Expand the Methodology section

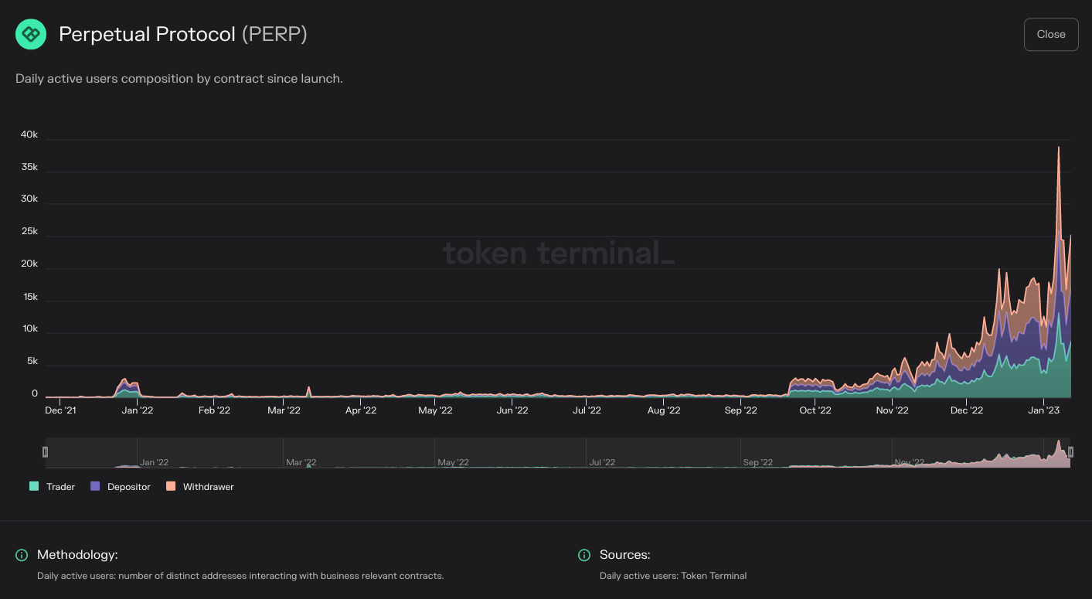pos(77,555)
